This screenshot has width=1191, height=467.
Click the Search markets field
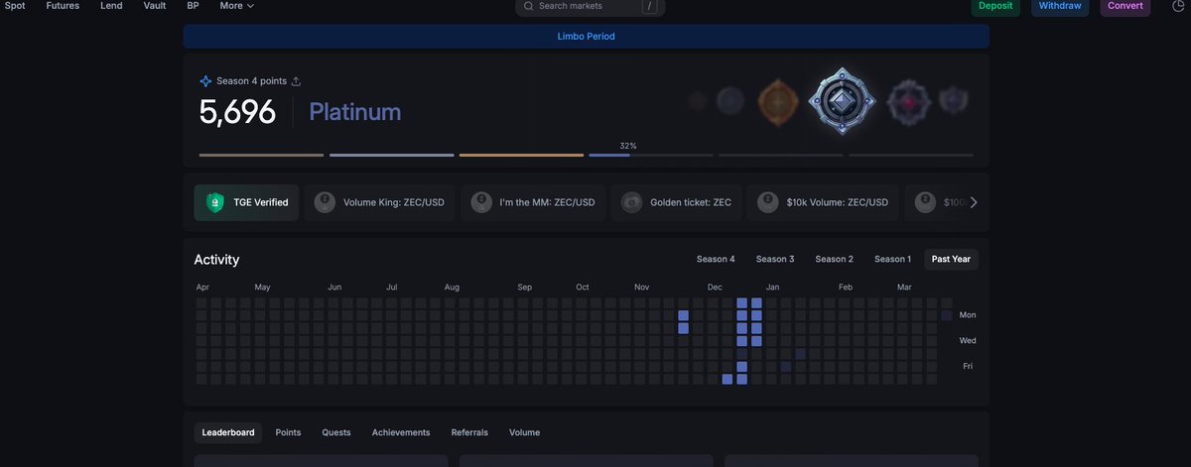point(590,7)
